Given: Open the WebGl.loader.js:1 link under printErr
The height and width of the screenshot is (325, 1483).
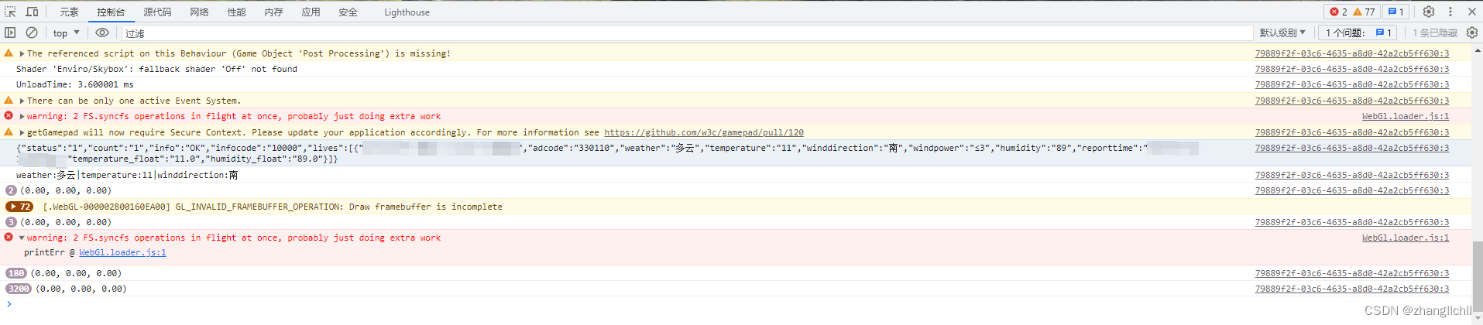Looking at the screenshot, I should [x=122, y=252].
